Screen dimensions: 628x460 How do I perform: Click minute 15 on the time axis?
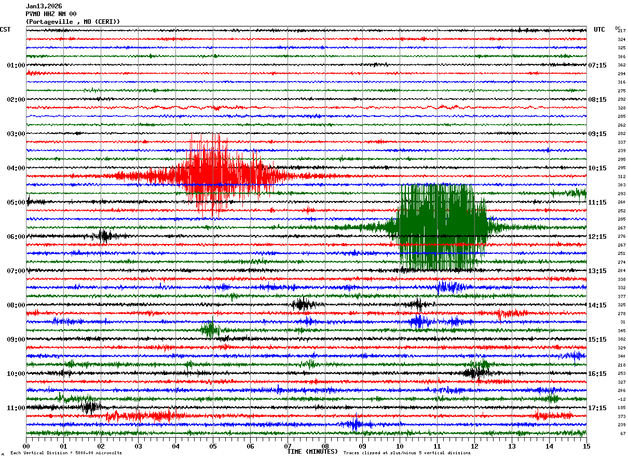click(586, 446)
